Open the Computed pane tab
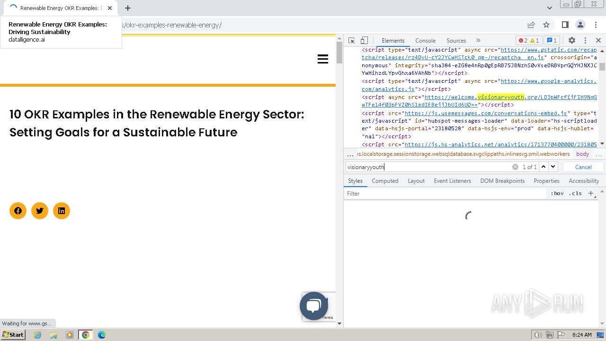 [385, 181]
